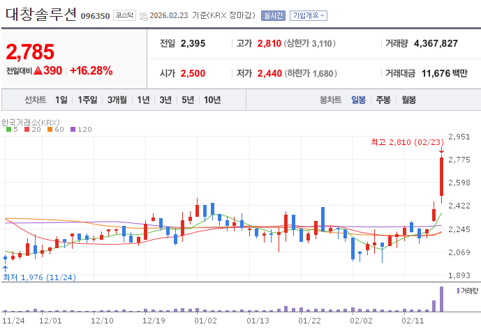Click the purple 120-day moving average swatch
Viewport: 481px width, 329px height.
73,130
